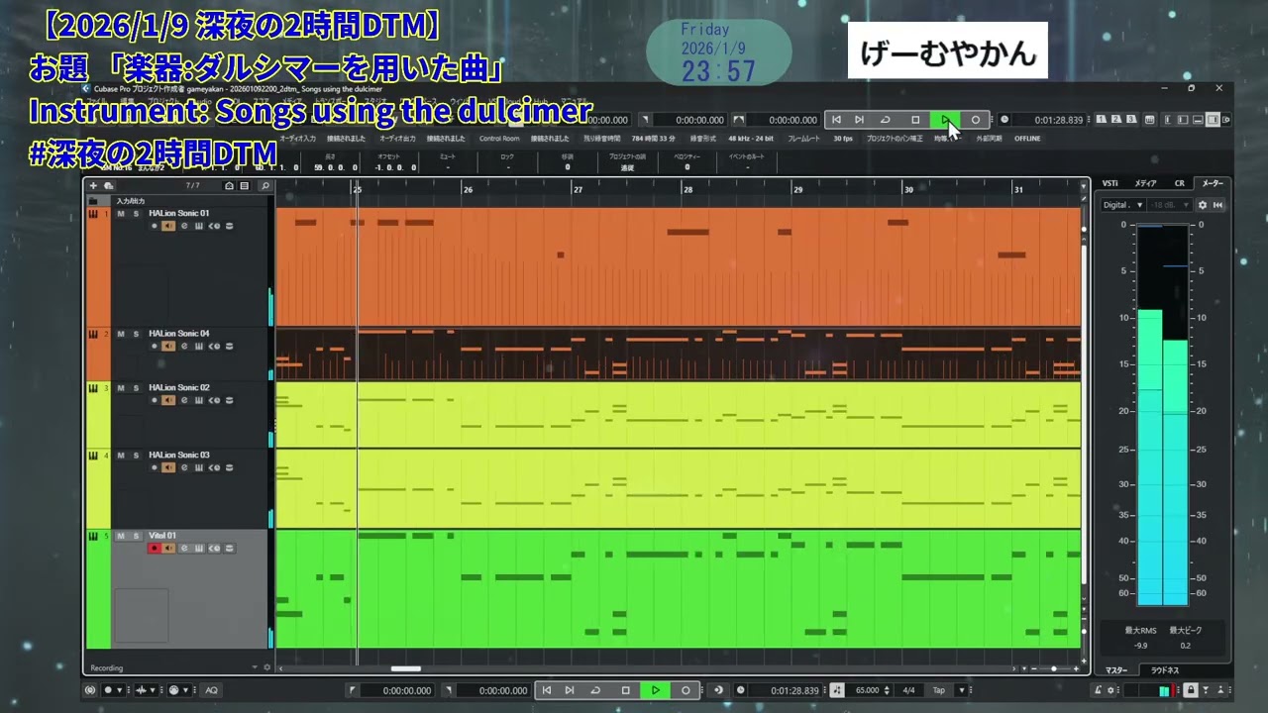Stop playback in top transport
Image resolution: width=1268 pixels, height=713 pixels.
(915, 120)
